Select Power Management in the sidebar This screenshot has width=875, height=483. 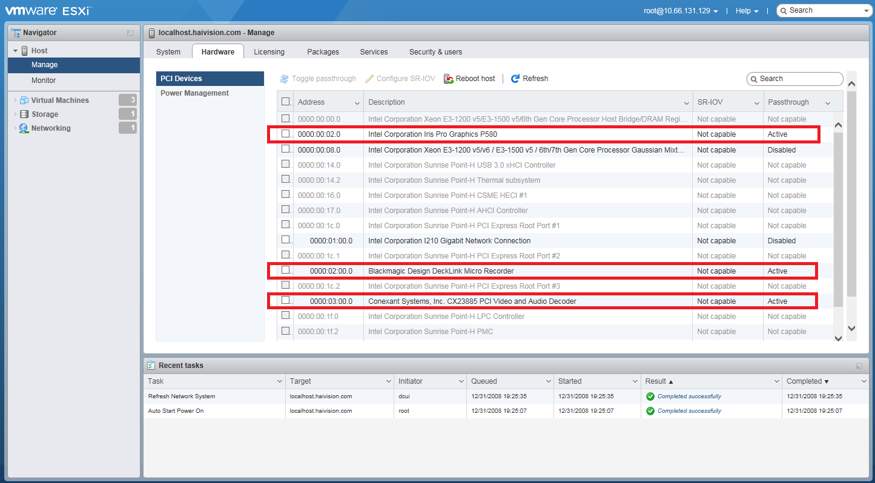194,93
